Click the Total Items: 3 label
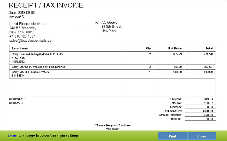Image resolution: width=227 pixels, height=141 pixels. (x=17, y=99)
